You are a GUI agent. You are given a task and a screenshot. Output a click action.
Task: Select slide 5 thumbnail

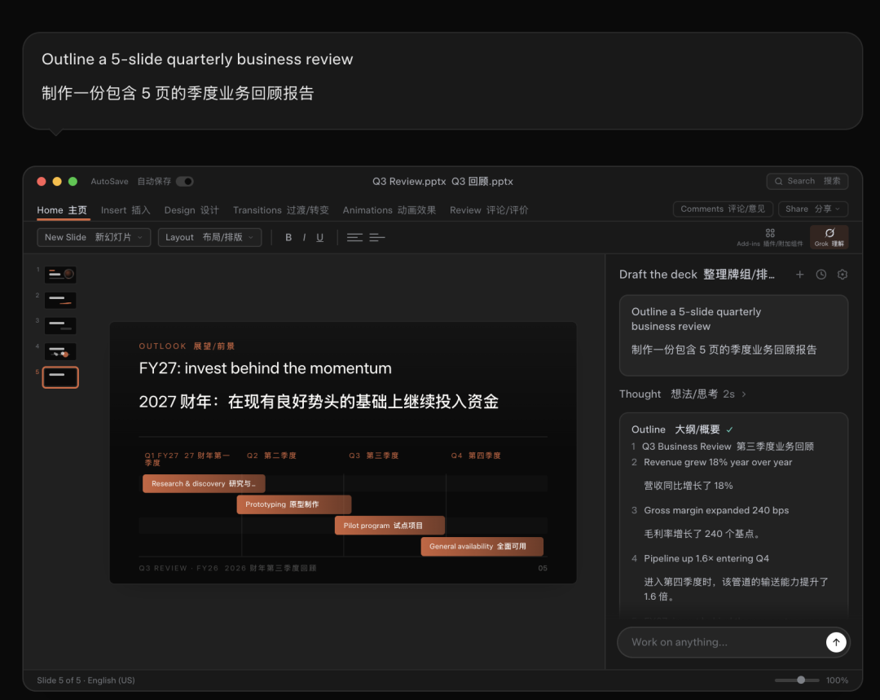(60, 377)
